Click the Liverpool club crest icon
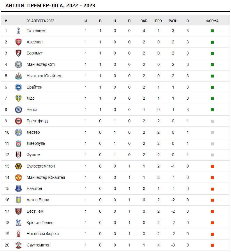 pyautogui.click(x=18, y=143)
